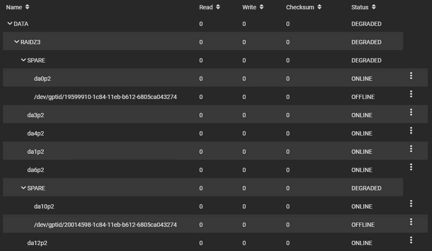Open three-dot menu for da3p2
Screen dimensions: 432x251
pyautogui.click(x=411, y=112)
